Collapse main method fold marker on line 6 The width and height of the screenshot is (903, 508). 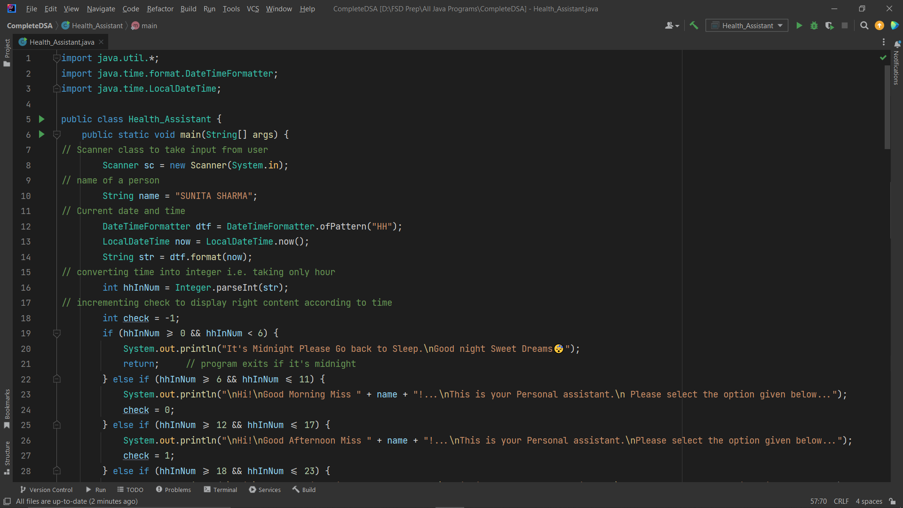click(x=57, y=135)
